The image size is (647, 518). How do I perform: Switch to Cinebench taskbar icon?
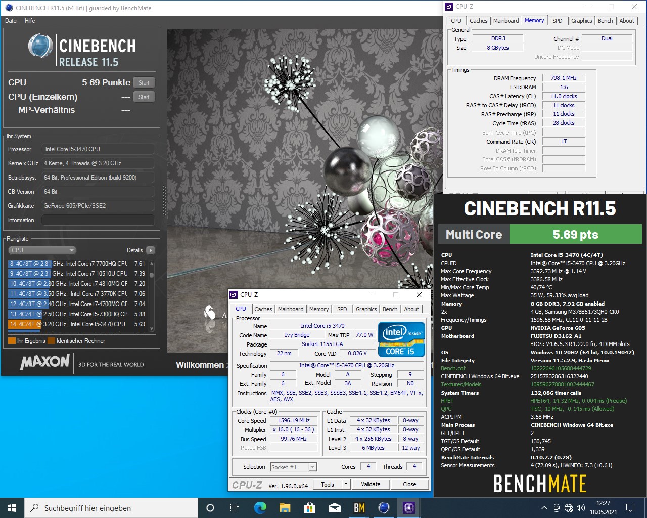coord(384,508)
